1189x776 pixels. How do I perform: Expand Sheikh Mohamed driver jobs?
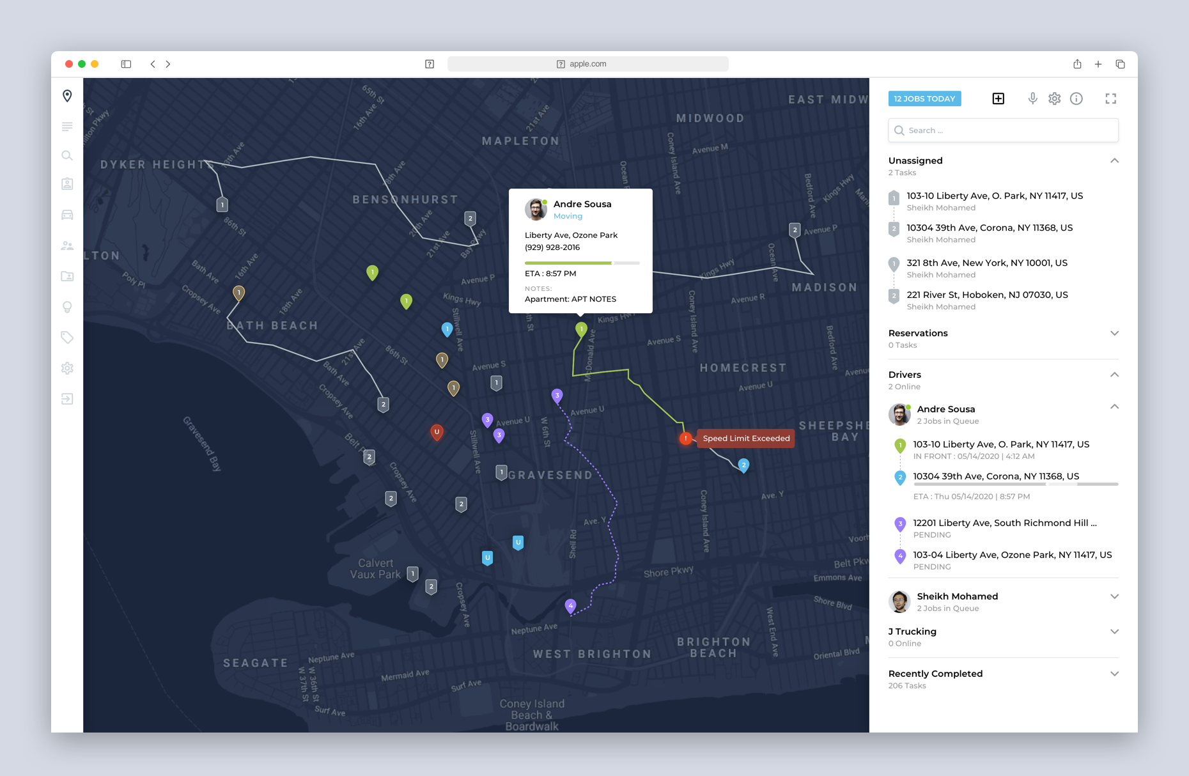tap(1114, 596)
